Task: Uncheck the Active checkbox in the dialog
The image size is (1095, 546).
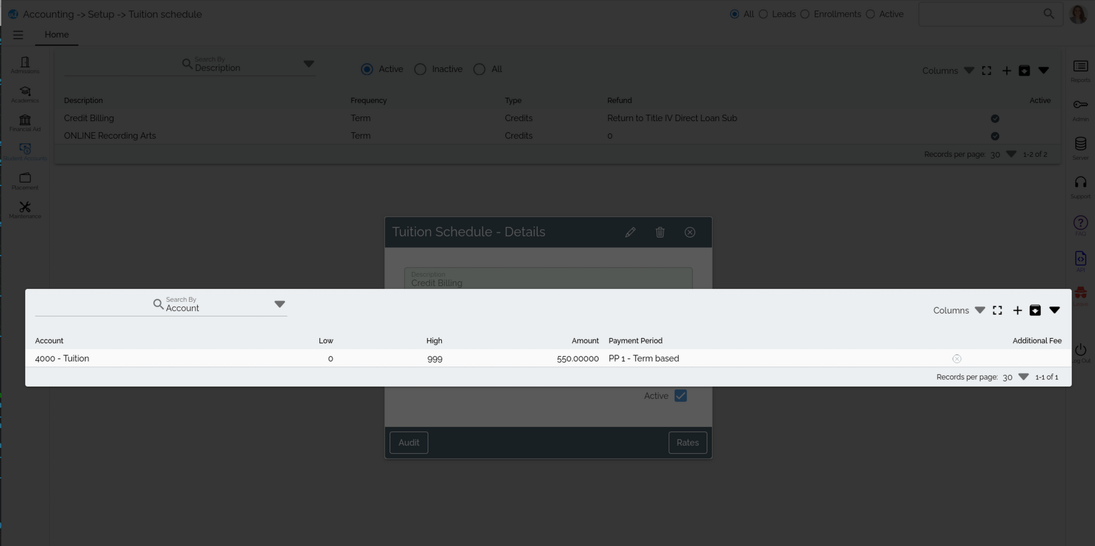Action: pyautogui.click(x=680, y=396)
